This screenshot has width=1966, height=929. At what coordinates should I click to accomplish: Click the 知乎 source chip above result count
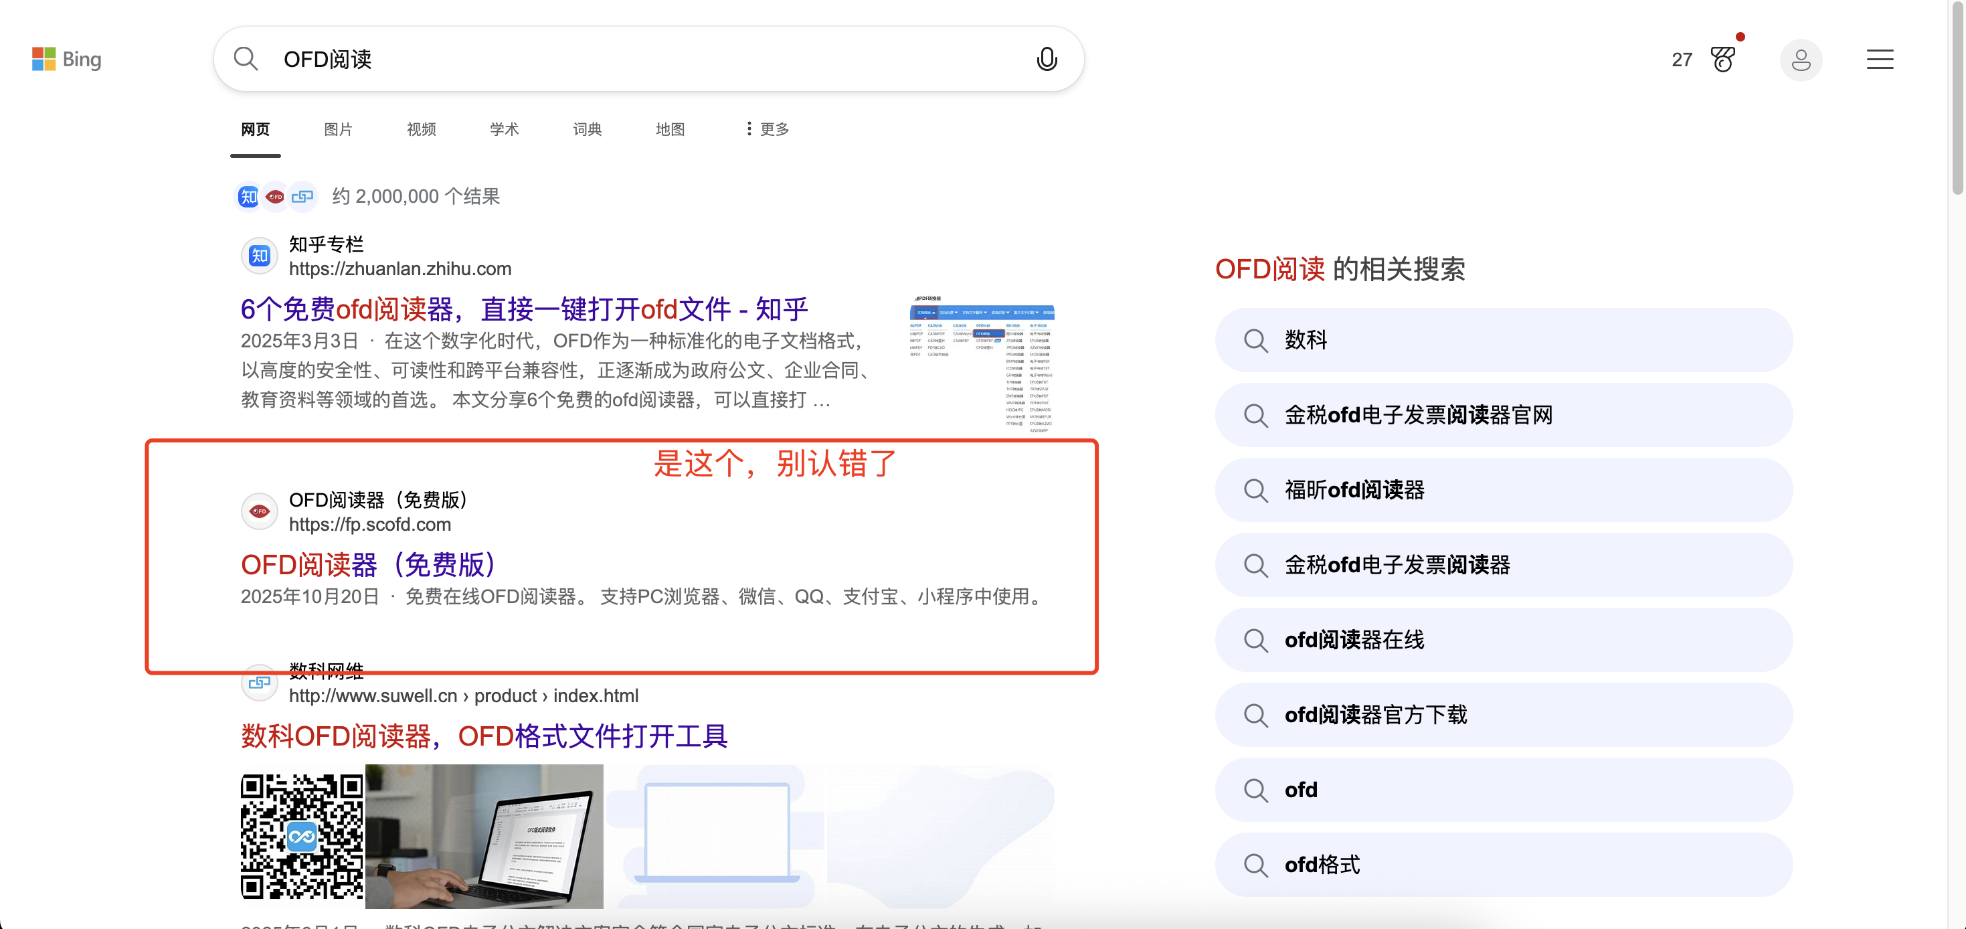248,196
